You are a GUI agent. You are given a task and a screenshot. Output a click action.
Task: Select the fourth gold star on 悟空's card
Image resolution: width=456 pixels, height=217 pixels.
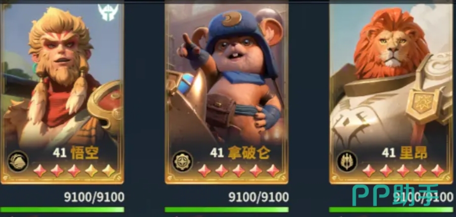(x=91, y=171)
